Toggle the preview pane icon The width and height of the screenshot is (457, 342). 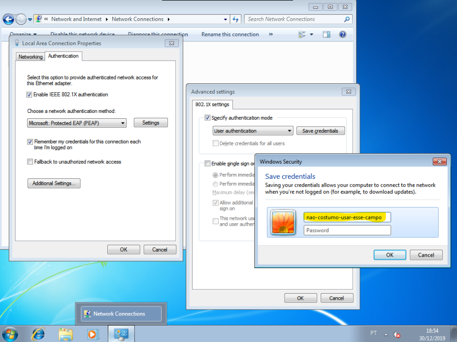326,34
